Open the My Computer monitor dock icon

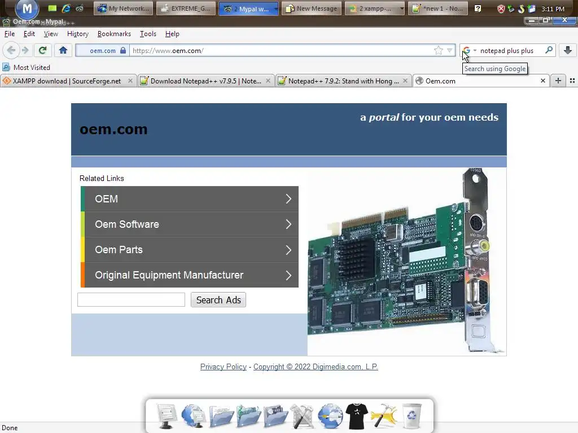point(166,417)
